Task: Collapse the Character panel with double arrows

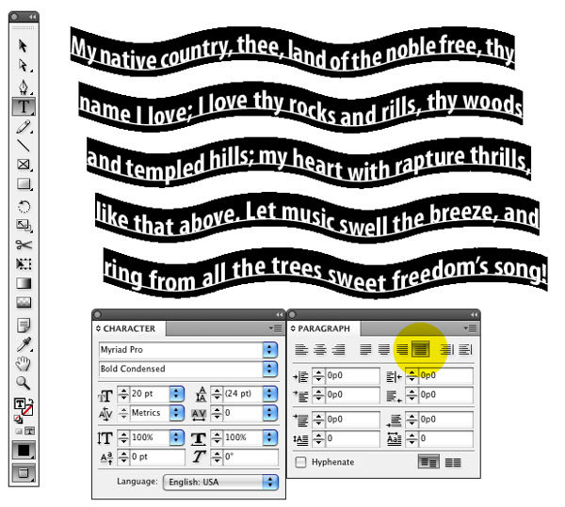Action: 280,315
